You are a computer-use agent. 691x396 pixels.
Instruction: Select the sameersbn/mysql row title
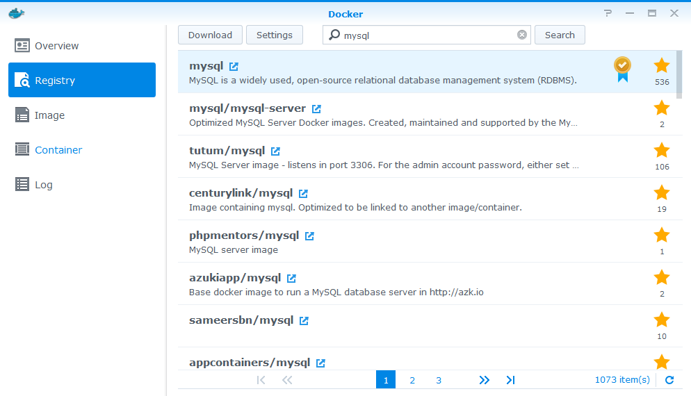click(241, 320)
